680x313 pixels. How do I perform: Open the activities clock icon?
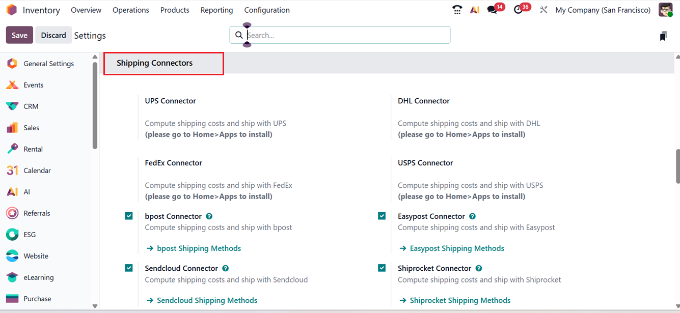pyautogui.click(x=519, y=10)
